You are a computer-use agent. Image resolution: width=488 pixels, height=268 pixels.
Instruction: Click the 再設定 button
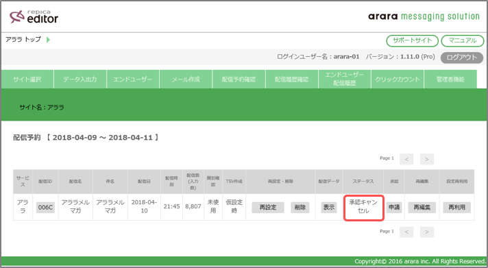tap(268, 207)
